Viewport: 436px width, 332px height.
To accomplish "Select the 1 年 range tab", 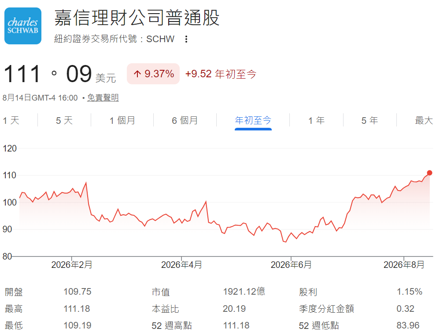I will click(317, 120).
